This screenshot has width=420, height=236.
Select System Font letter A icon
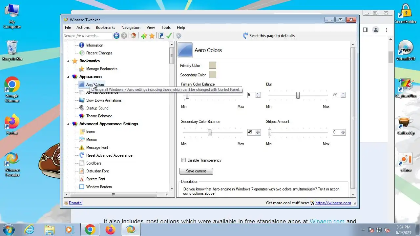click(x=82, y=179)
